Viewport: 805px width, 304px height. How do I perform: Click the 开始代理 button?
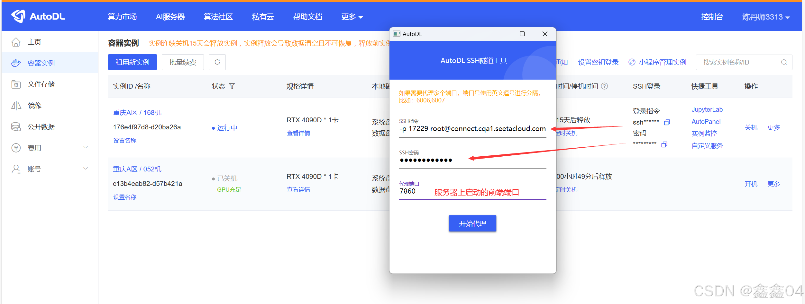[x=472, y=223]
